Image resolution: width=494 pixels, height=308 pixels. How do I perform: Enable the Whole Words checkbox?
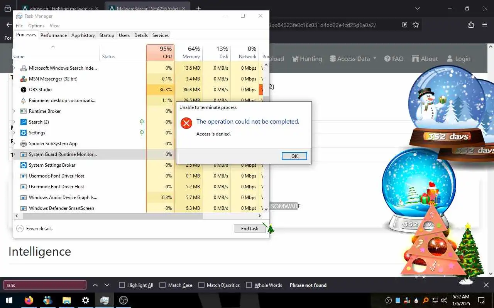pos(249,285)
